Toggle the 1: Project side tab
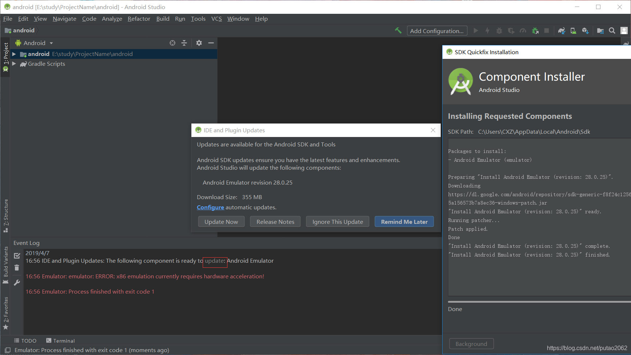631x355 pixels. click(x=5, y=57)
